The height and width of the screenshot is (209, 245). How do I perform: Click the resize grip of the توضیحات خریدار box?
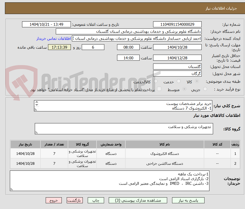click(11, 189)
